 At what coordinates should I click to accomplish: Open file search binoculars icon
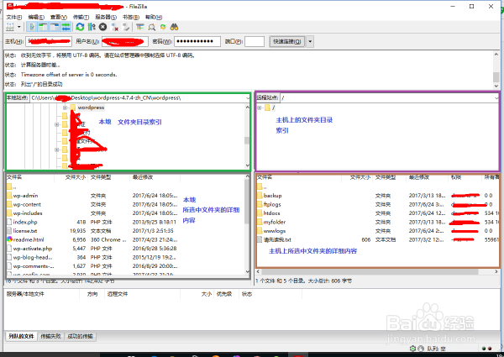pyautogui.click(x=174, y=27)
